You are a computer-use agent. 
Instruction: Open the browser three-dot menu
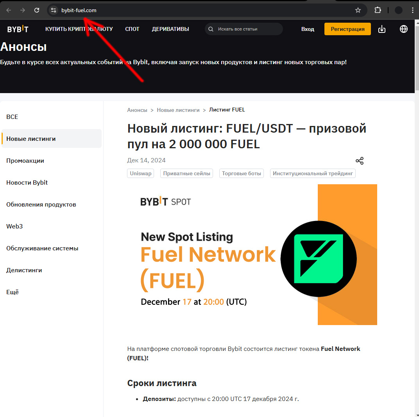tap(413, 10)
